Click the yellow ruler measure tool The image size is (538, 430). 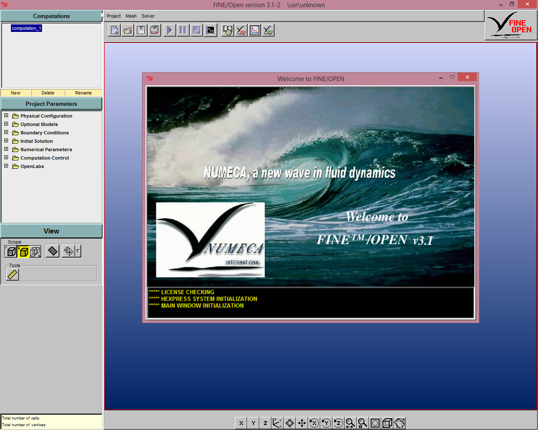click(x=13, y=275)
